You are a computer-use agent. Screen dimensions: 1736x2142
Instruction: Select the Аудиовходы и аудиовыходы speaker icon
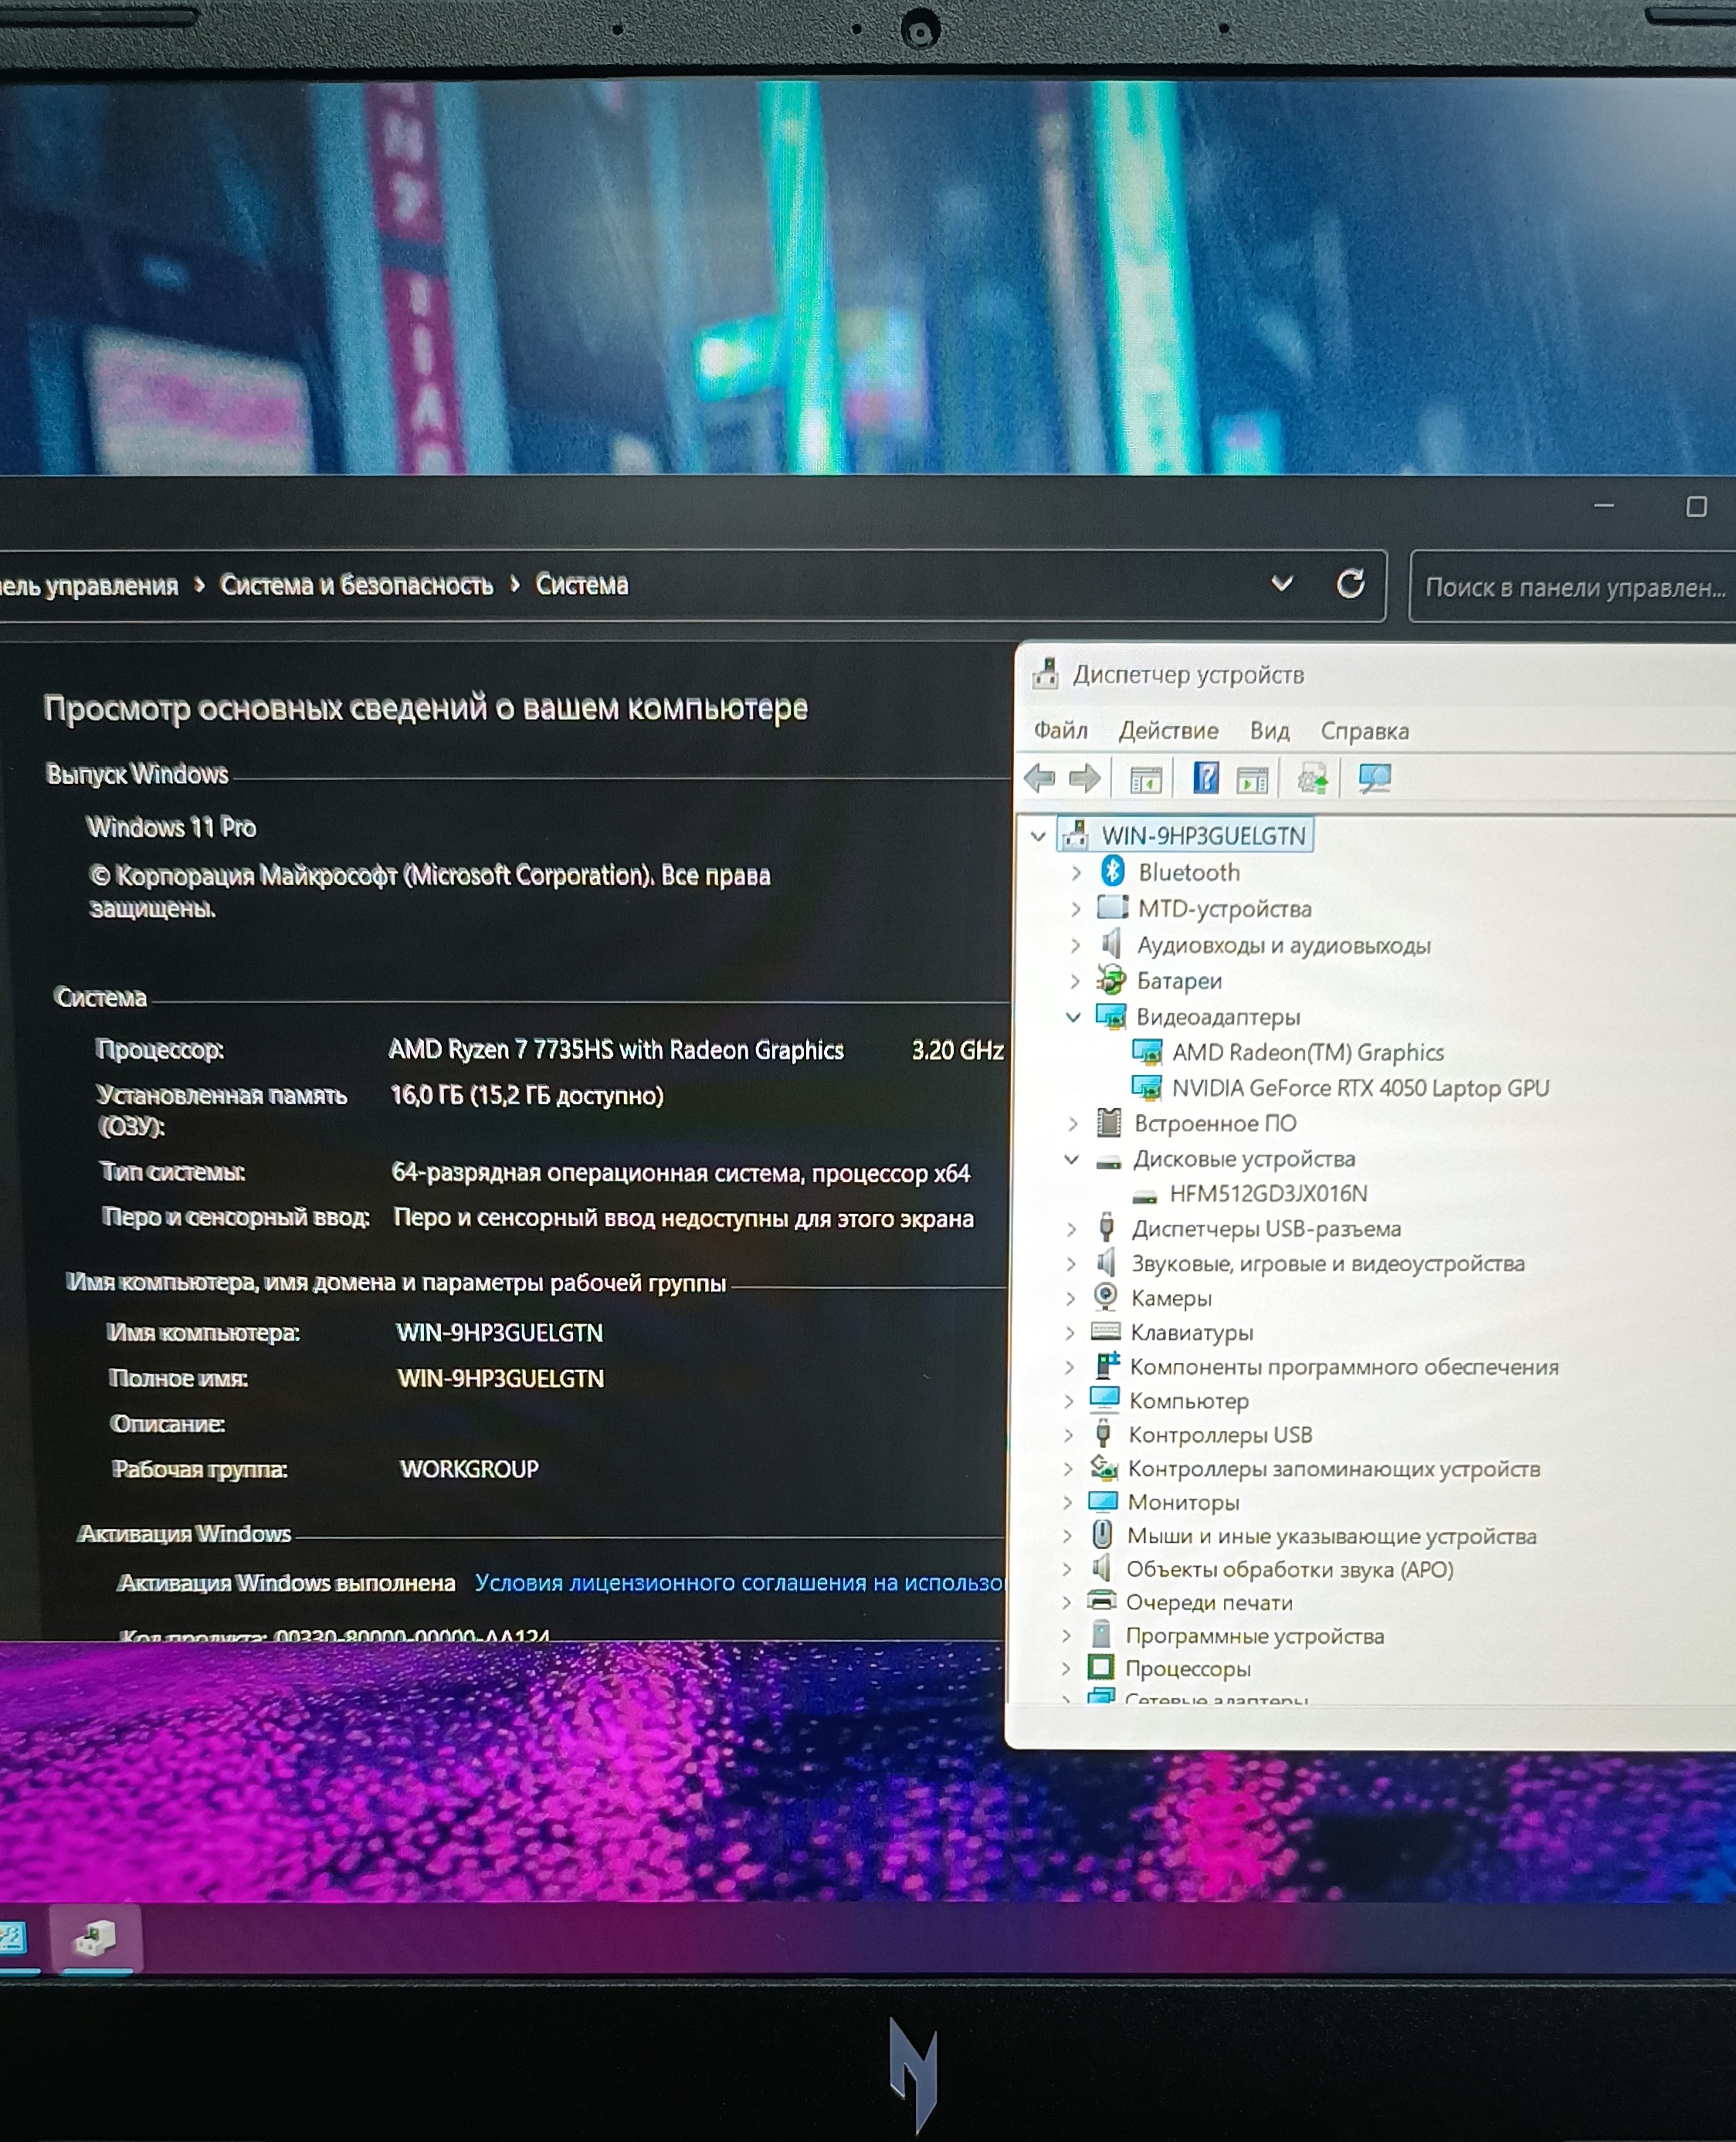coord(1110,943)
